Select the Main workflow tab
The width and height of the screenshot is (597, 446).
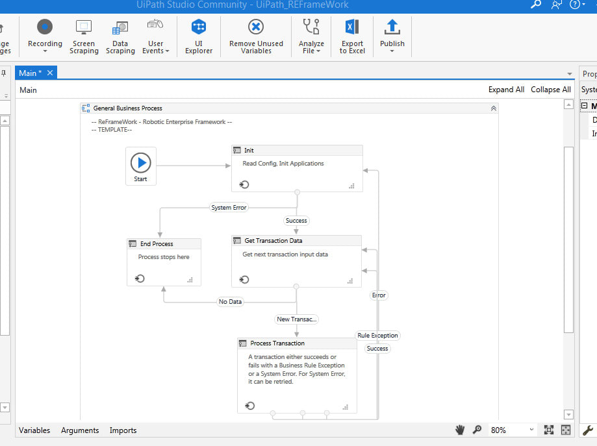tap(30, 73)
